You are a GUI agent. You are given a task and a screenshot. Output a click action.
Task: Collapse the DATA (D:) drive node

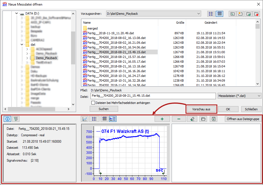[x=16, y=13]
